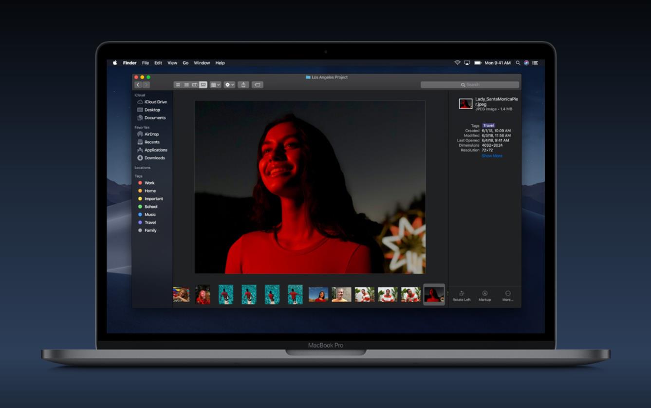Screen dimensions: 651x408
Task: Click the Edit Tags toolbar button
Action: point(258,85)
